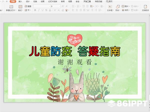Toggle Underline formatting
Image resolution: width=150 pixels, height=112 pixels.
42,10
